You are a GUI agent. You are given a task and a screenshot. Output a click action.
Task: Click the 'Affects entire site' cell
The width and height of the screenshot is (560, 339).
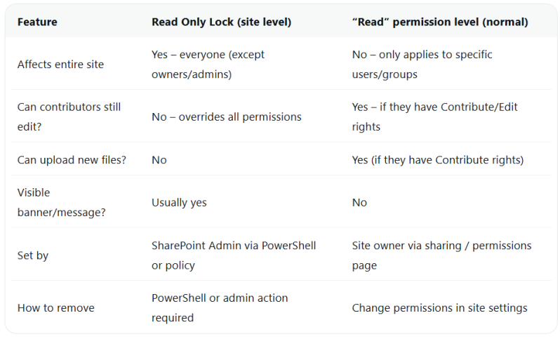click(60, 64)
